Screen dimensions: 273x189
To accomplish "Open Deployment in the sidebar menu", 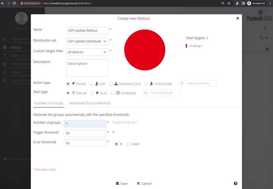I will pyautogui.click(x=19, y=39).
